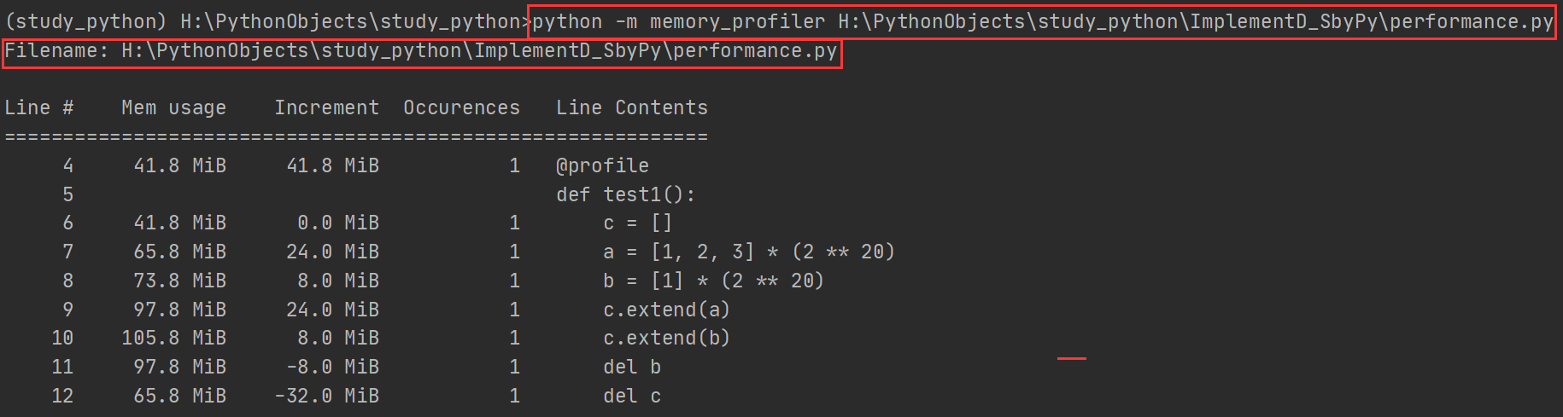Click the @profile decorator text
Screen dimensions: 1563x417
click(x=602, y=165)
